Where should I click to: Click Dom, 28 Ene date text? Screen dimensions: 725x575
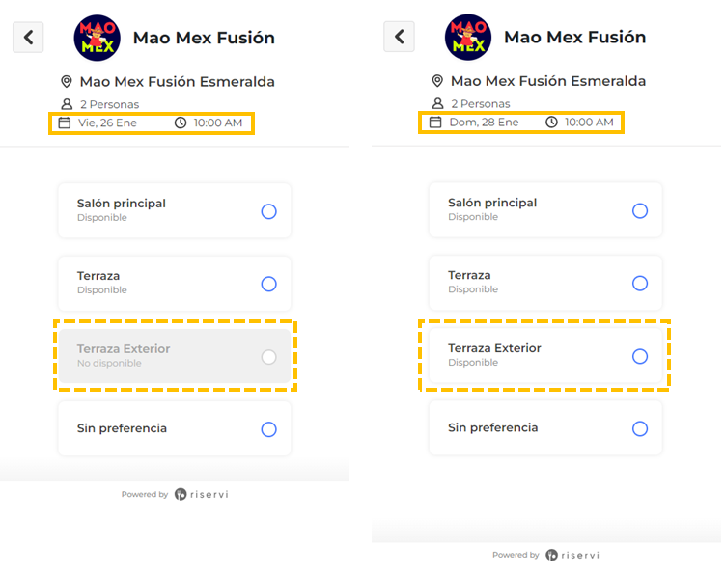[484, 123]
